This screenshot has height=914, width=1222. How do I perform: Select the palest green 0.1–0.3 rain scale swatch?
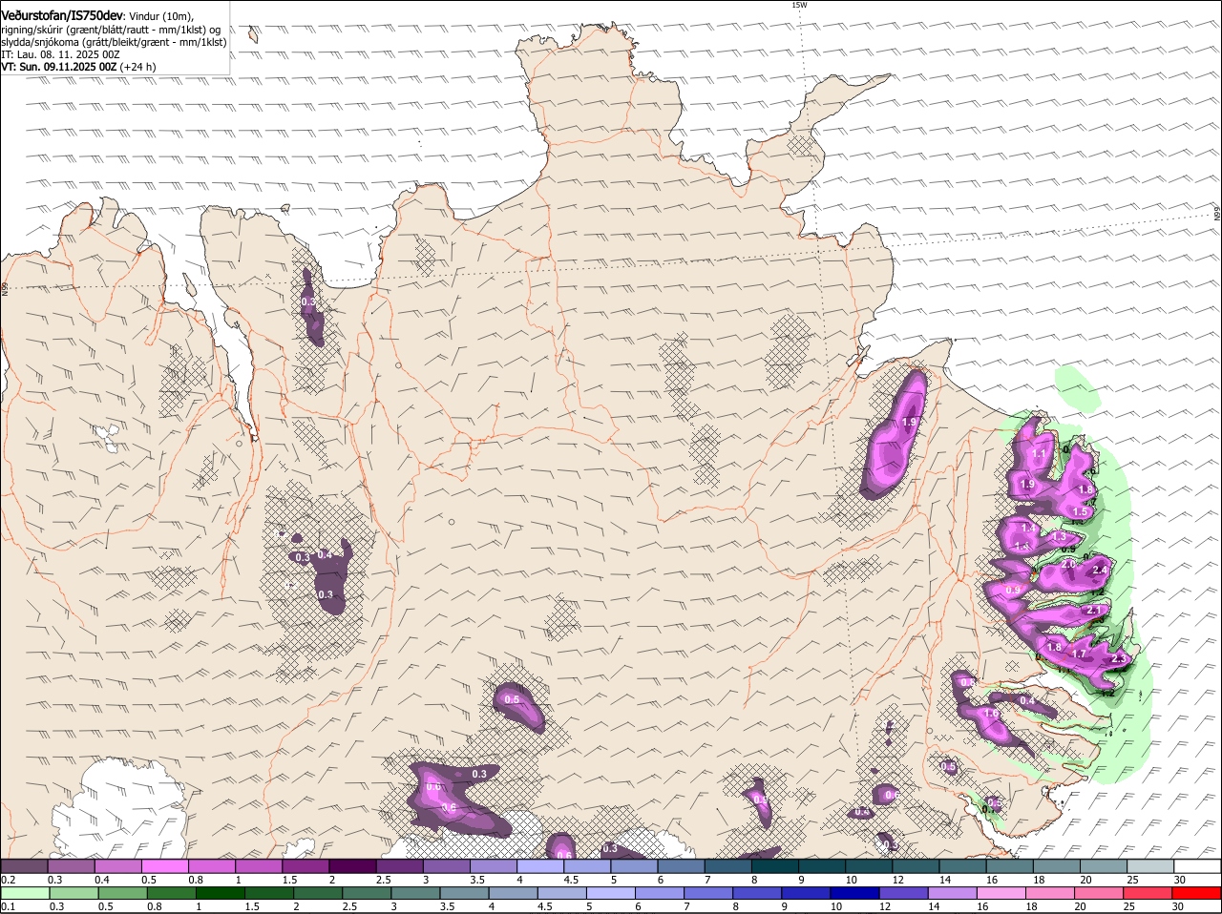point(25,893)
